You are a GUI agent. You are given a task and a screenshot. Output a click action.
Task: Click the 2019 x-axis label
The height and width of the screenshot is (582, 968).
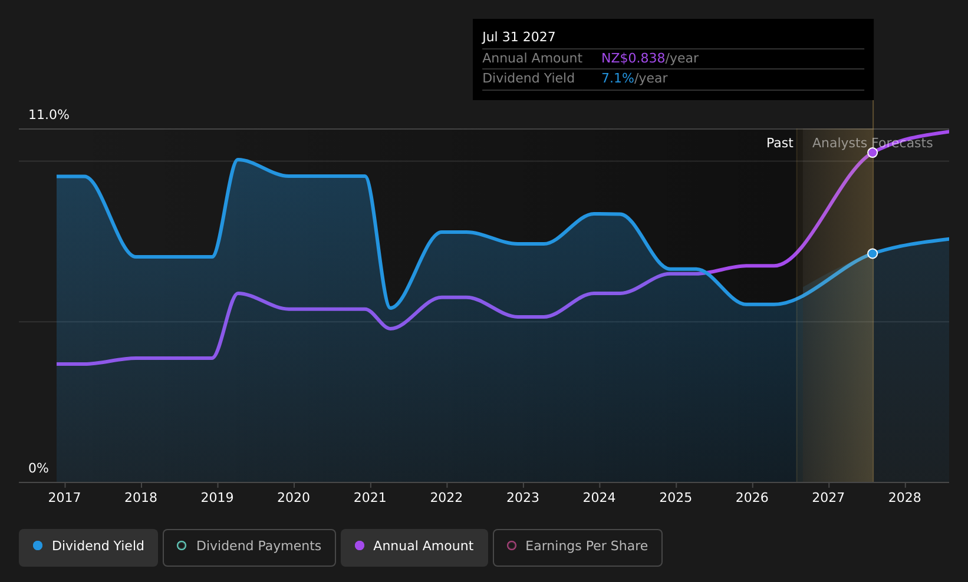218,498
